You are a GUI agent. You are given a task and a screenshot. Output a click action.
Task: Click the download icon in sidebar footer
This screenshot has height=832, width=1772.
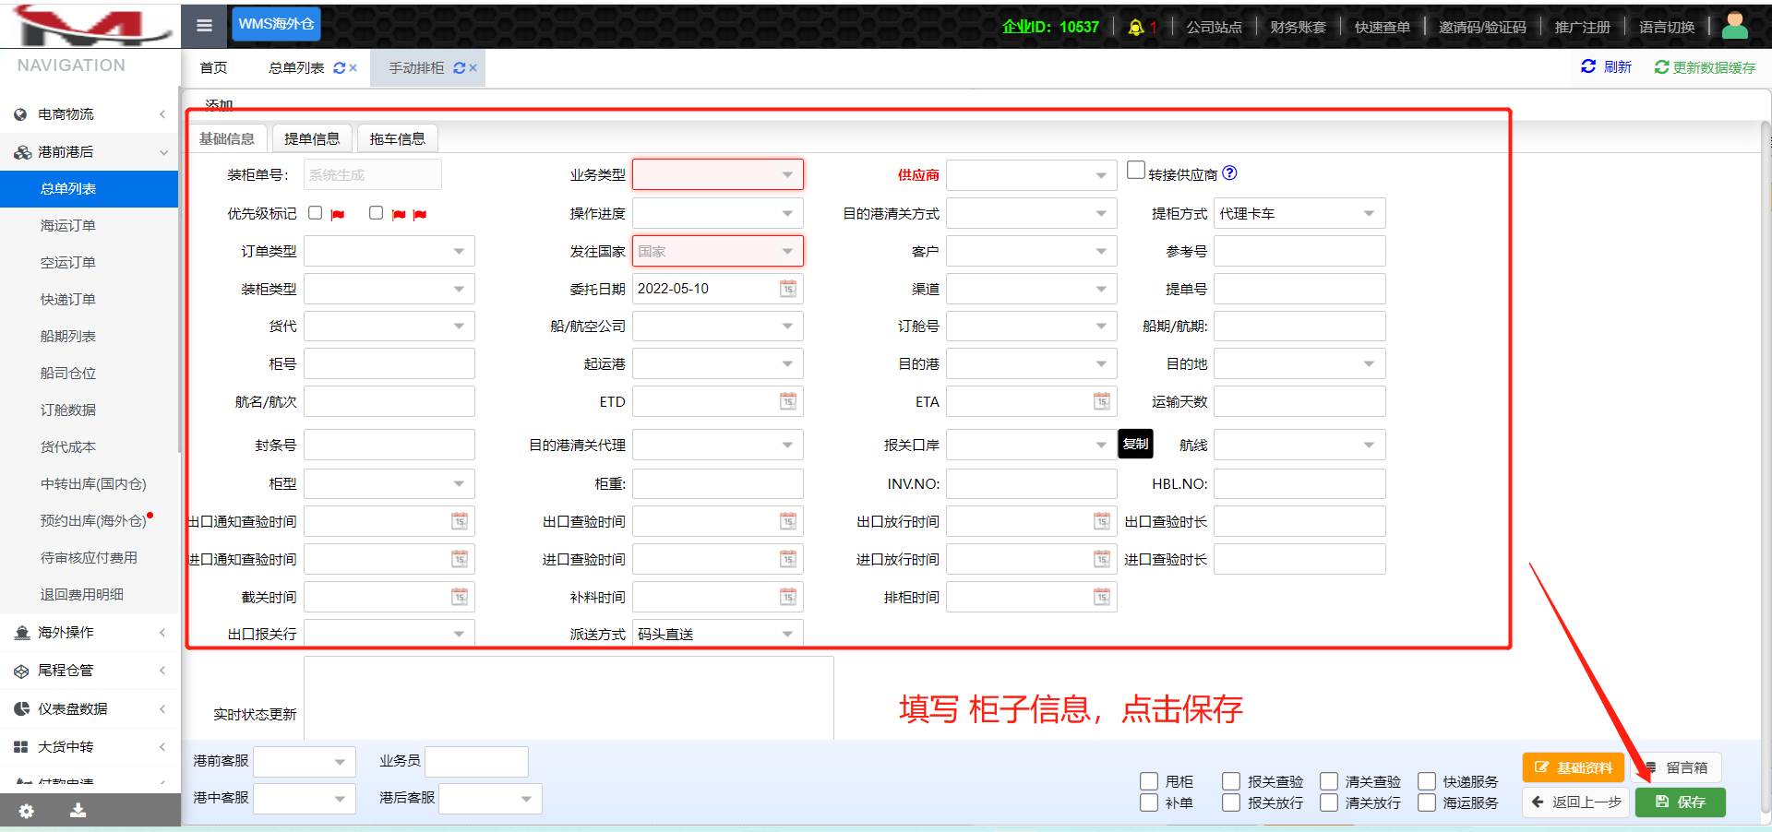78,810
